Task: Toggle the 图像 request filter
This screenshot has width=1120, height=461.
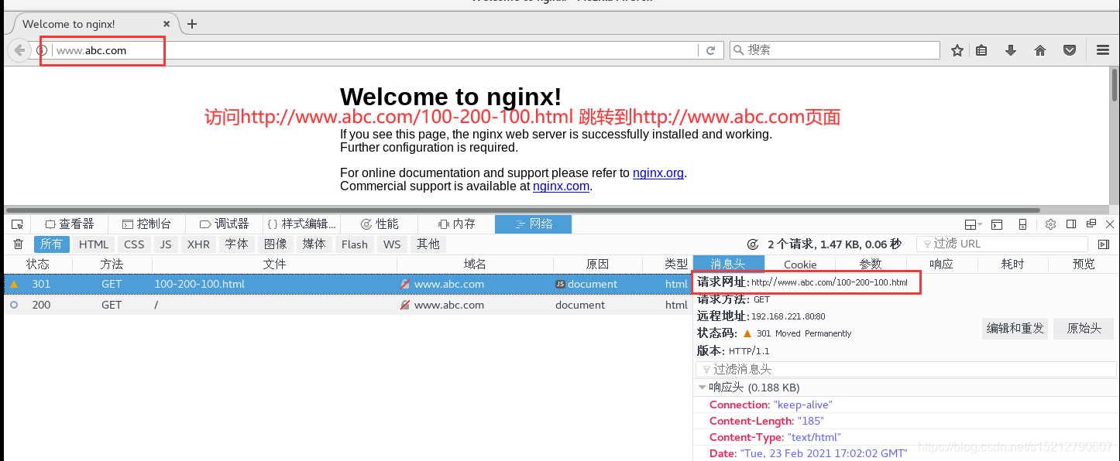Action: click(x=275, y=244)
